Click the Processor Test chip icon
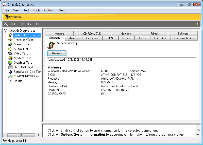 (10, 40)
